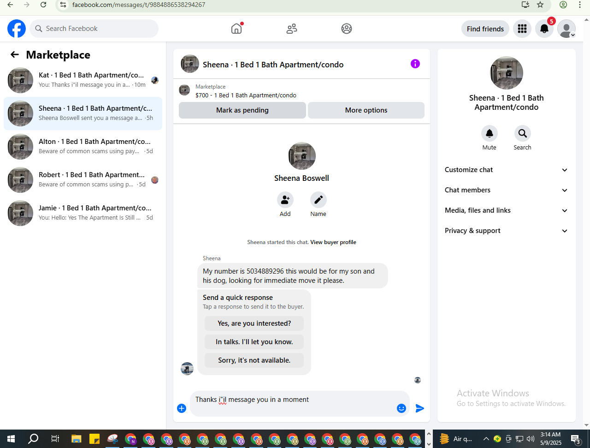
Task: Go to the Home feed icon
Action: [x=236, y=29]
